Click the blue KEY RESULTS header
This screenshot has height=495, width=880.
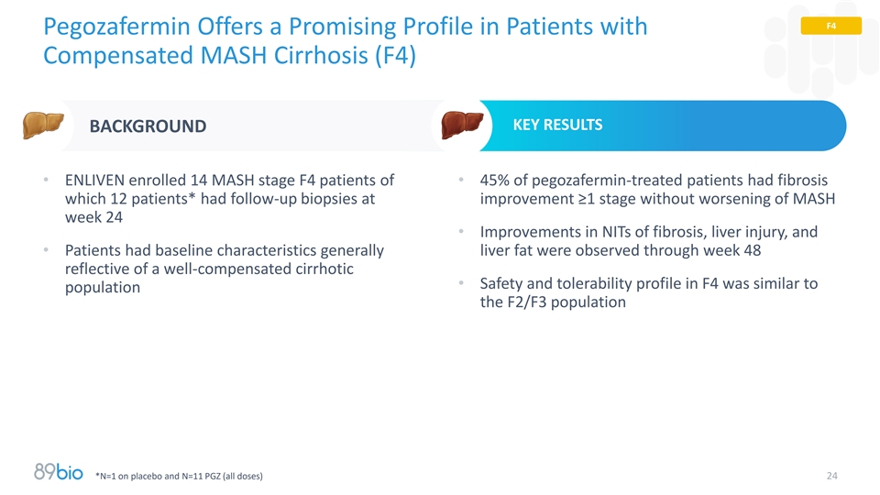pyautogui.click(x=557, y=125)
